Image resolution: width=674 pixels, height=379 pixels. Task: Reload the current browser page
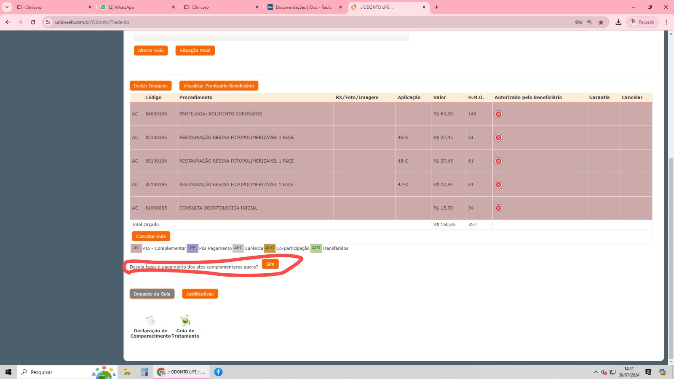coord(33,22)
